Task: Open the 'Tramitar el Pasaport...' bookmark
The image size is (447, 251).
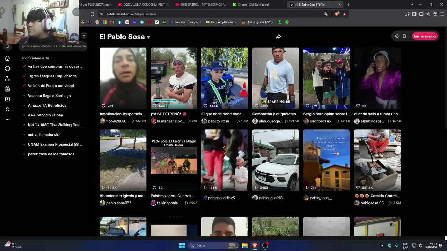Action: point(186,22)
